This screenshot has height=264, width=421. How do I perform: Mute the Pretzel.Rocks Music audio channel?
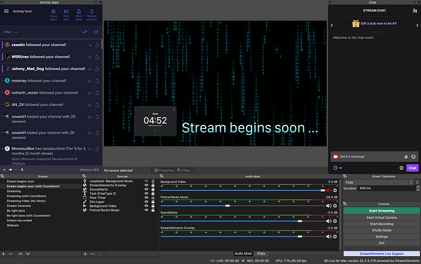[328, 206]
